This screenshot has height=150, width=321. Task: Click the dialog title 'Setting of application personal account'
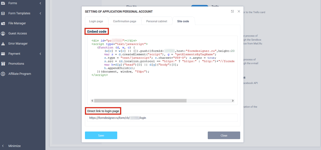[119, 12]
